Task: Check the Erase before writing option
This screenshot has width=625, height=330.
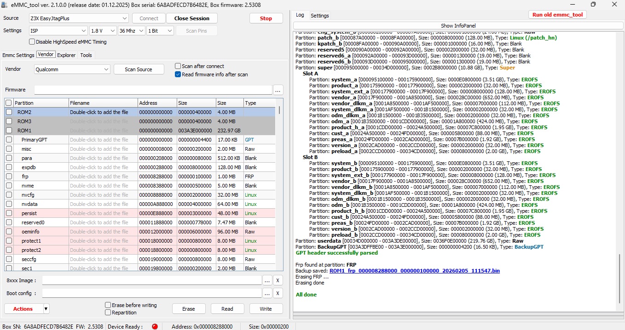Action: point(108,305)
